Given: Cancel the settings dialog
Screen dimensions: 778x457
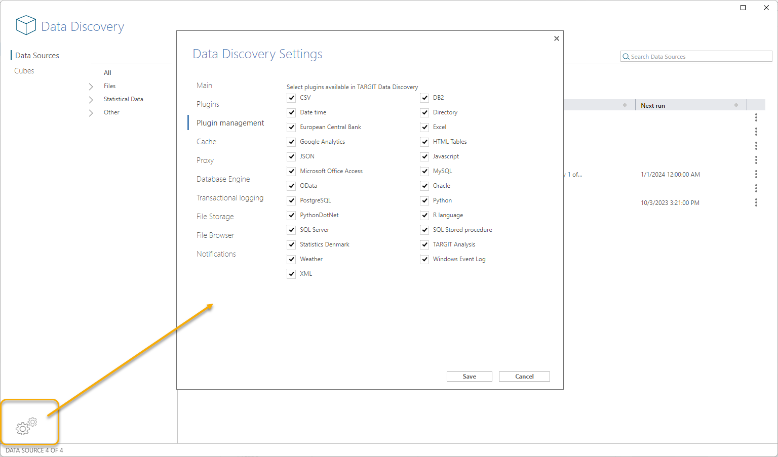Looking at the screenshot, I should tap(524, 377).
